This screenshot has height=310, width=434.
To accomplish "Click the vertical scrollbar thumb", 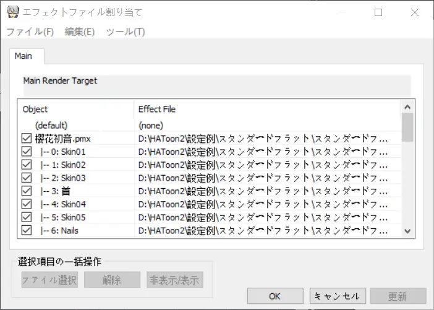I will pos(407,127).
